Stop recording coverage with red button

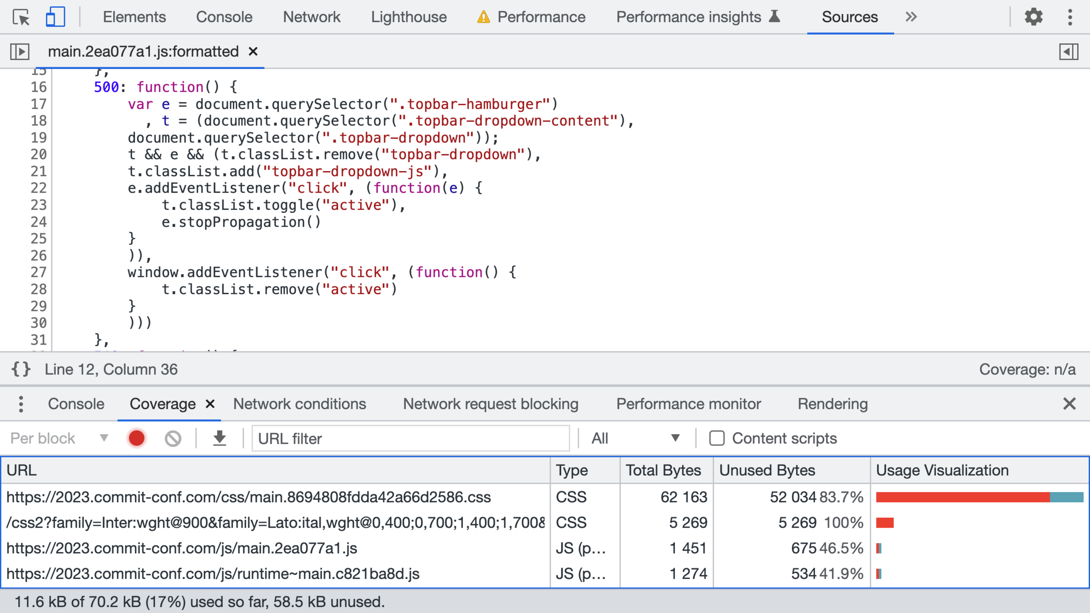click(x=137, y=438)
